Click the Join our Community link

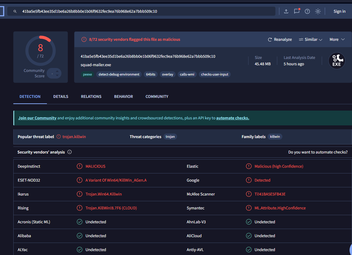coord(37,118)
